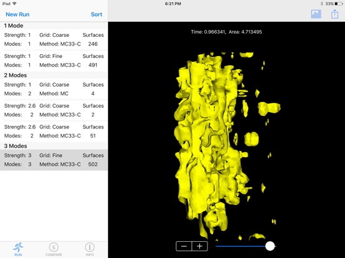The width and height of the screenshot is (345, 258).
Task: Click the Time and Area readout text
Action: pyautogui.click(x=226, y=32)
